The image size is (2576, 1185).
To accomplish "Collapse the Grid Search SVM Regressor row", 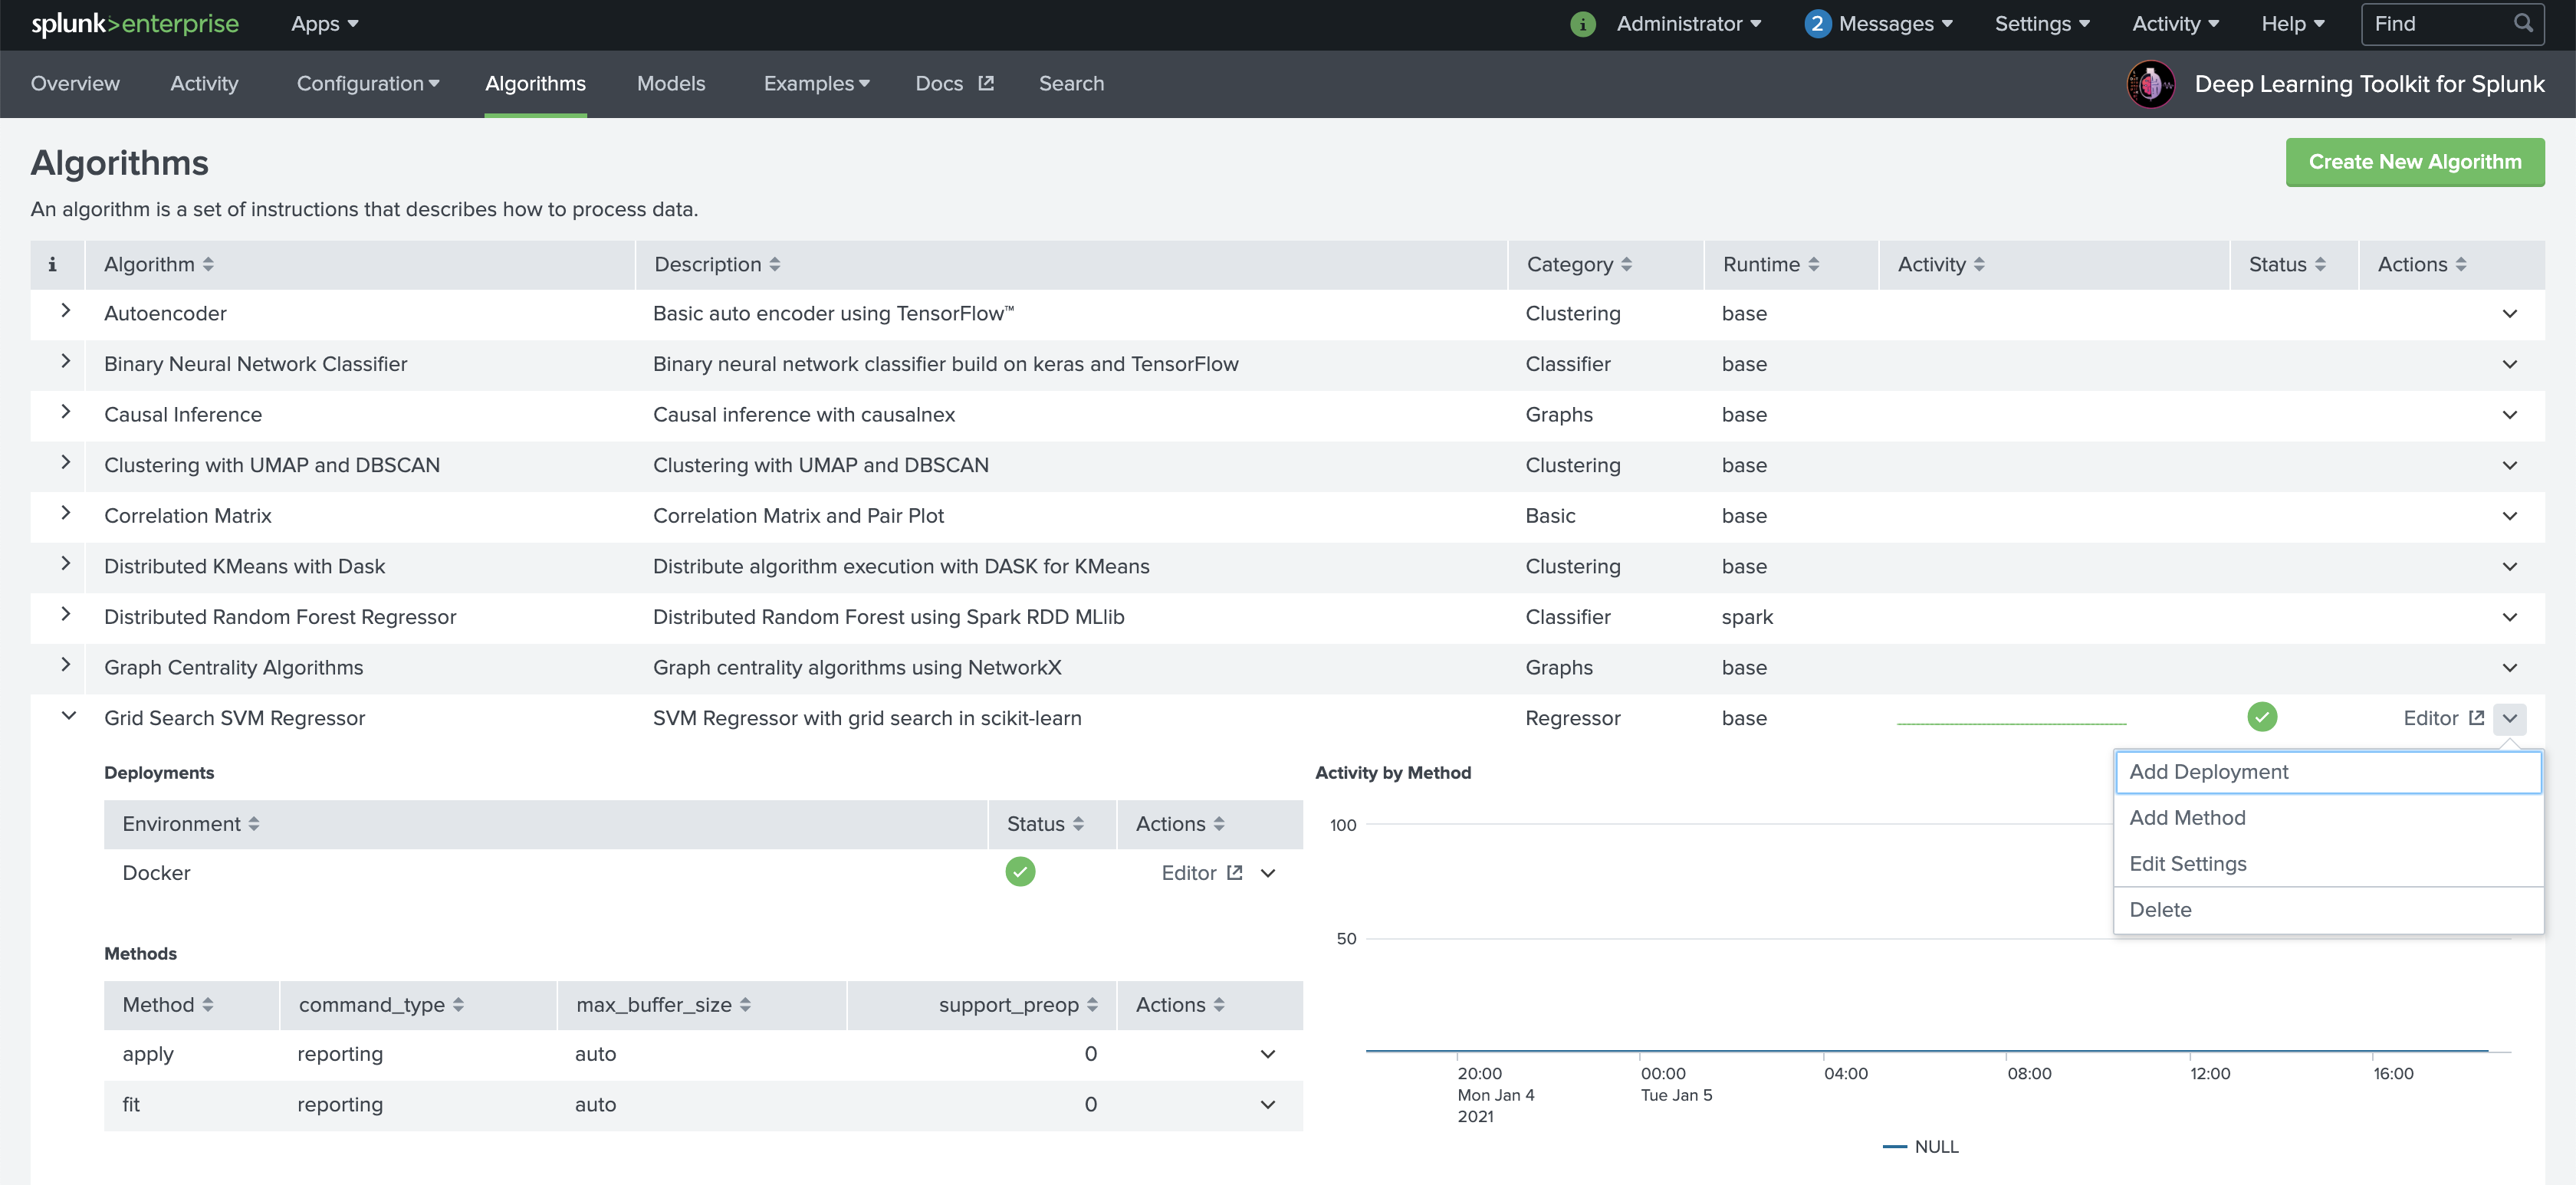I will pyautogui.click(x=68, y=715).
